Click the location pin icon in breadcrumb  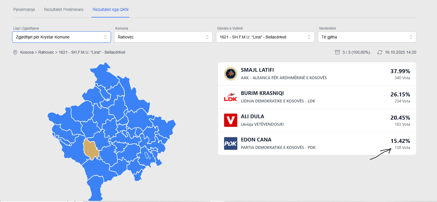15,53
